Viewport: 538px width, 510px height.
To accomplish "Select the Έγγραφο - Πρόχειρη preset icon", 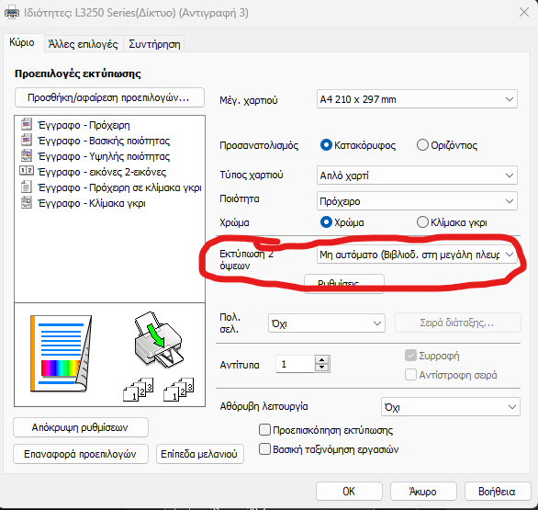I will [x=27, y=124].
